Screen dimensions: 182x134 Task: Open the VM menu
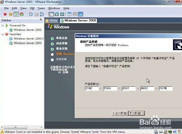(32, 8)
